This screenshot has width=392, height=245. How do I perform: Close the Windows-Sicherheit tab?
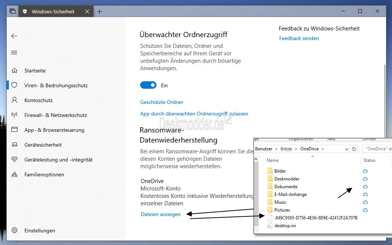(87, 12)
